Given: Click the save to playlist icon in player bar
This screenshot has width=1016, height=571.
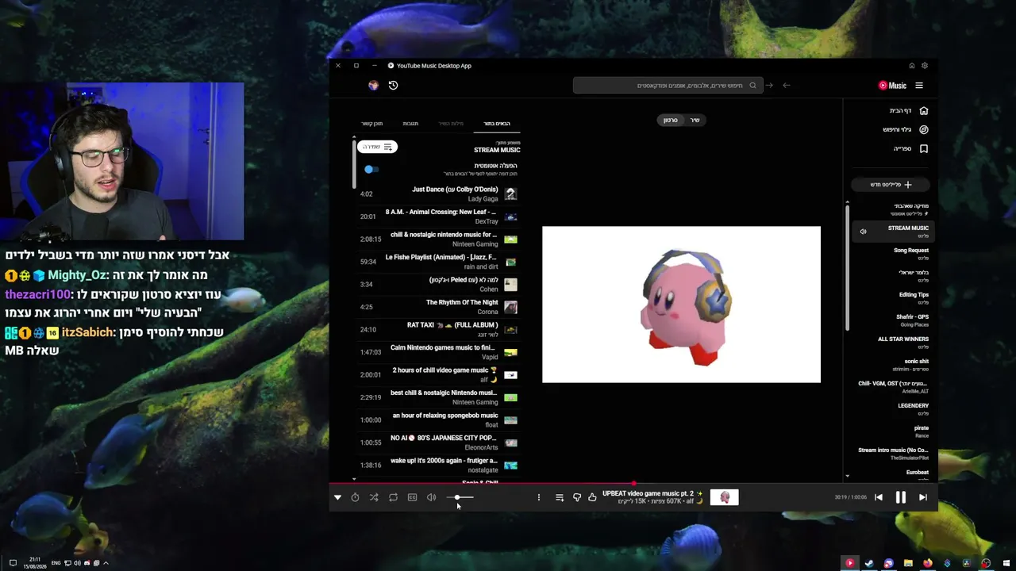Looking at the screenshot, I should pyautogui.click(x=560, y=497).
